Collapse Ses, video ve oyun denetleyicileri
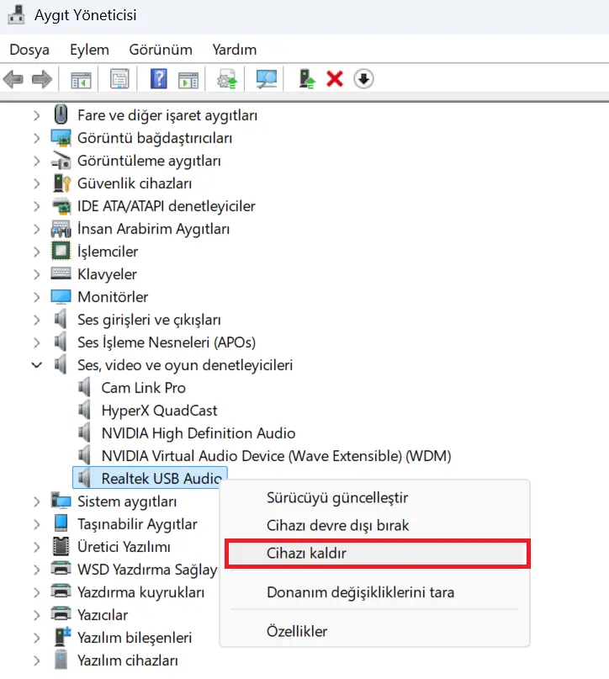Image resolution: width=609 pixels, height=679 pixels. point(37,365)
